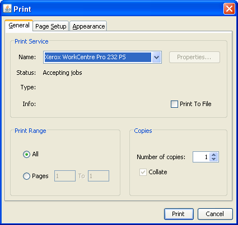Increase number of copies with up arrow
The width and height of the screenshot is (238, 225).
[x=214, y=155]
